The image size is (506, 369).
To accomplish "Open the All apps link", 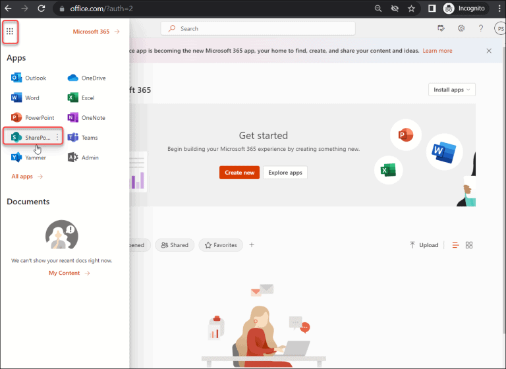I will [27, 177].
